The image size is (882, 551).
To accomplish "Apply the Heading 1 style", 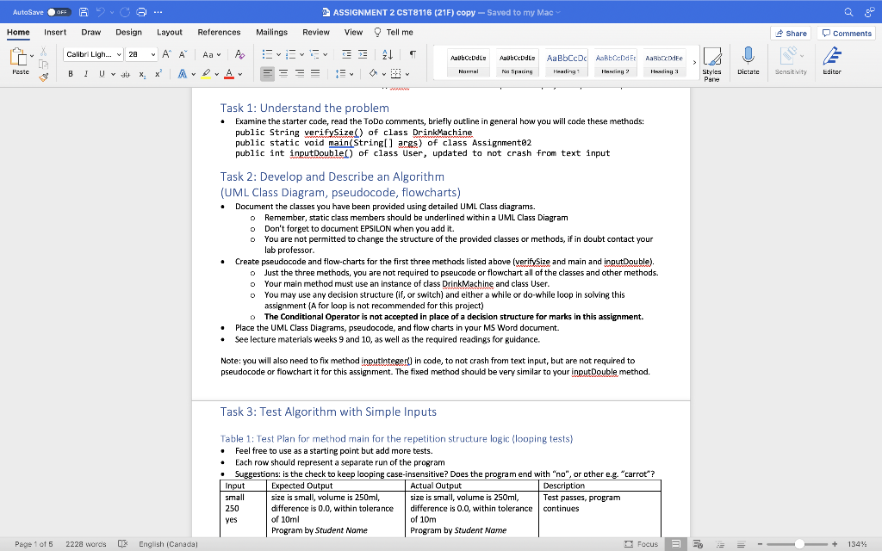I will pos(566,62).
